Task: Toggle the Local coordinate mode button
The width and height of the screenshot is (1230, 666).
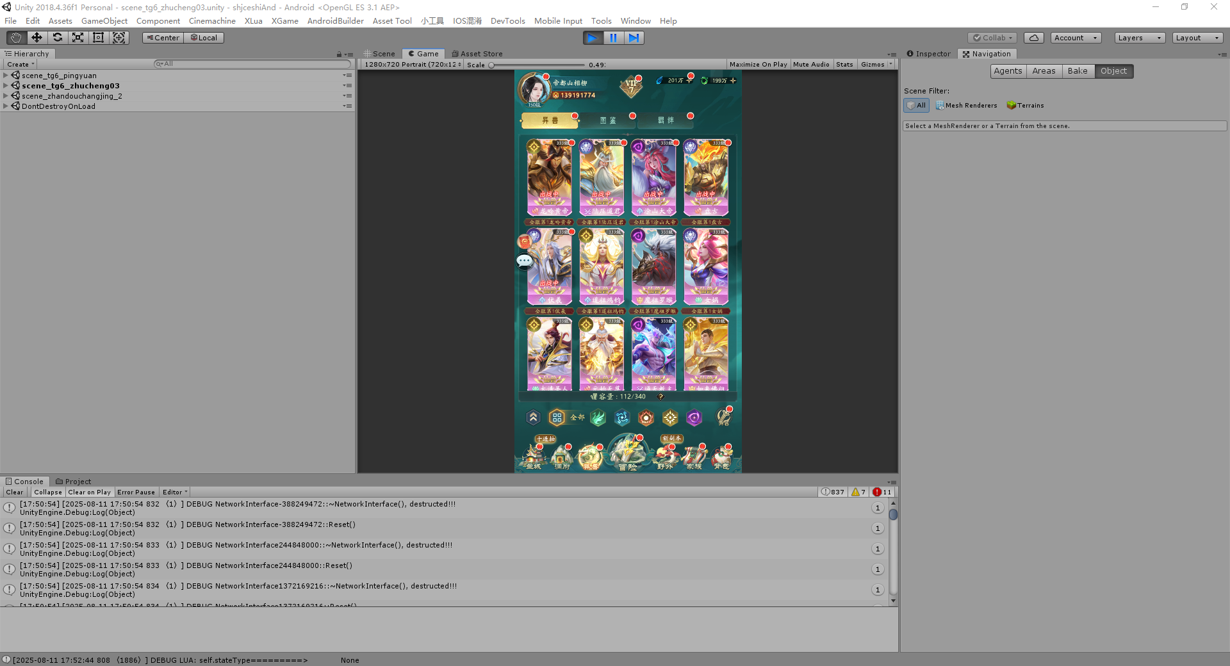Action: coord(204,38)
